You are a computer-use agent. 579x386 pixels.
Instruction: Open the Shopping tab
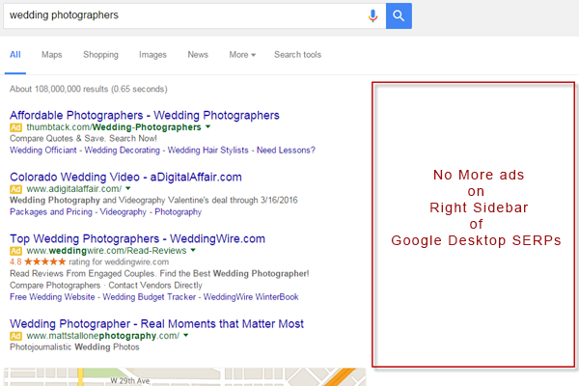tap(100, 55)
